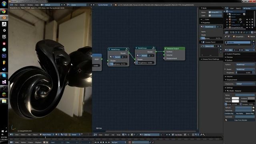Select the PBR Mat material slot

[x=238, y=42]
